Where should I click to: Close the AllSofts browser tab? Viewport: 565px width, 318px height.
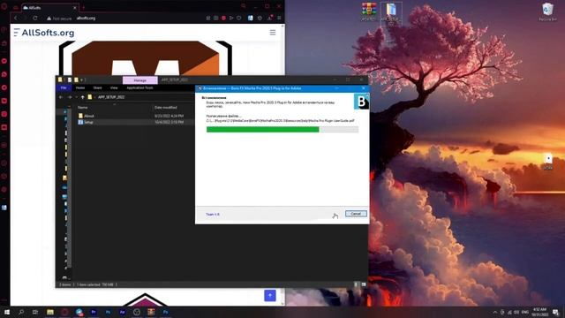(74, 8)
